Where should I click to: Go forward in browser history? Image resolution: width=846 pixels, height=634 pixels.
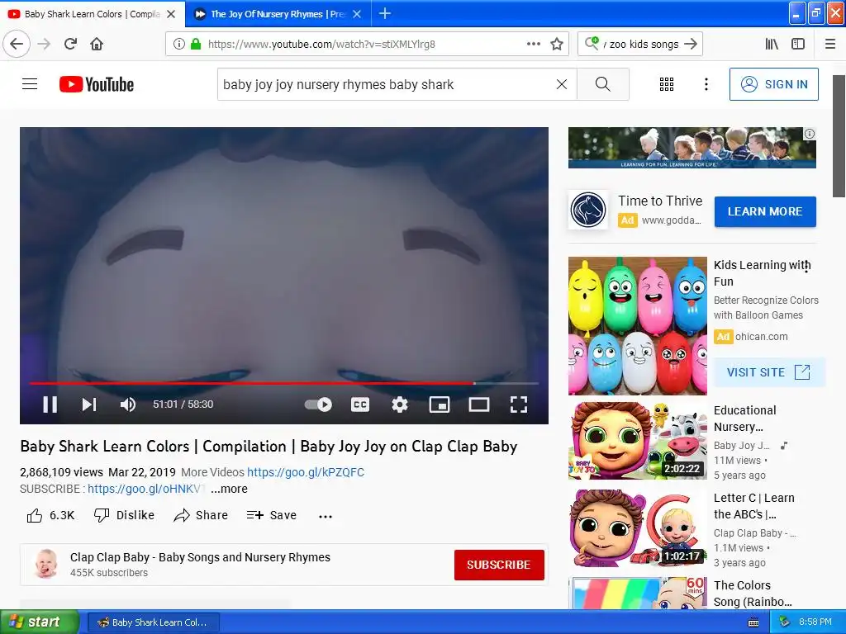[44, 44]
